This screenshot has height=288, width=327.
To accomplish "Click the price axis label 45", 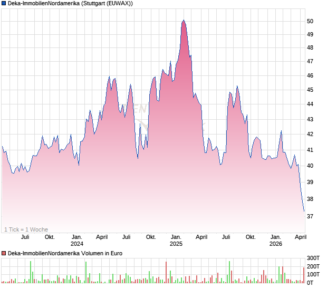I will [x=310, y=90].
